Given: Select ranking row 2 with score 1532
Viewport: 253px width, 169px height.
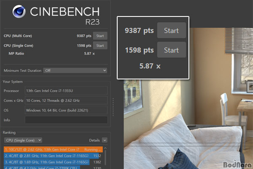Looking at the screenshot, I should (x=53, y=156).
